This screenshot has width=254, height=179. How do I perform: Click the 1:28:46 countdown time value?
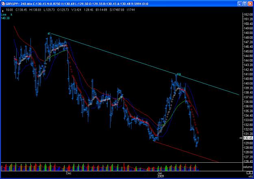[89, 10]
